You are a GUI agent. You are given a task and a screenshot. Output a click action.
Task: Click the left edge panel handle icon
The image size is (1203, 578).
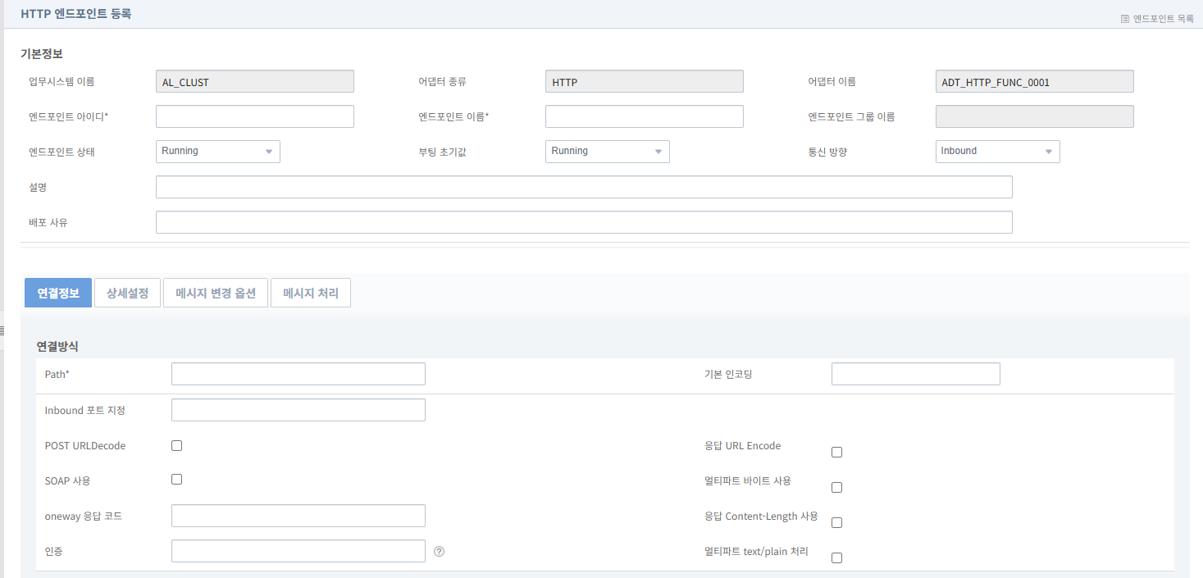2,330
